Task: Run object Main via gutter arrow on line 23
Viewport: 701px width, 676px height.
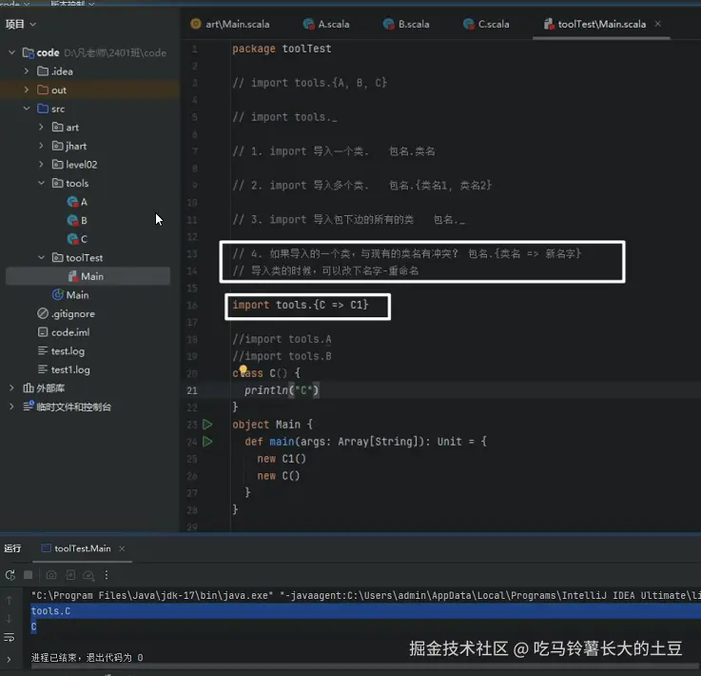Action: pos(207,424)
